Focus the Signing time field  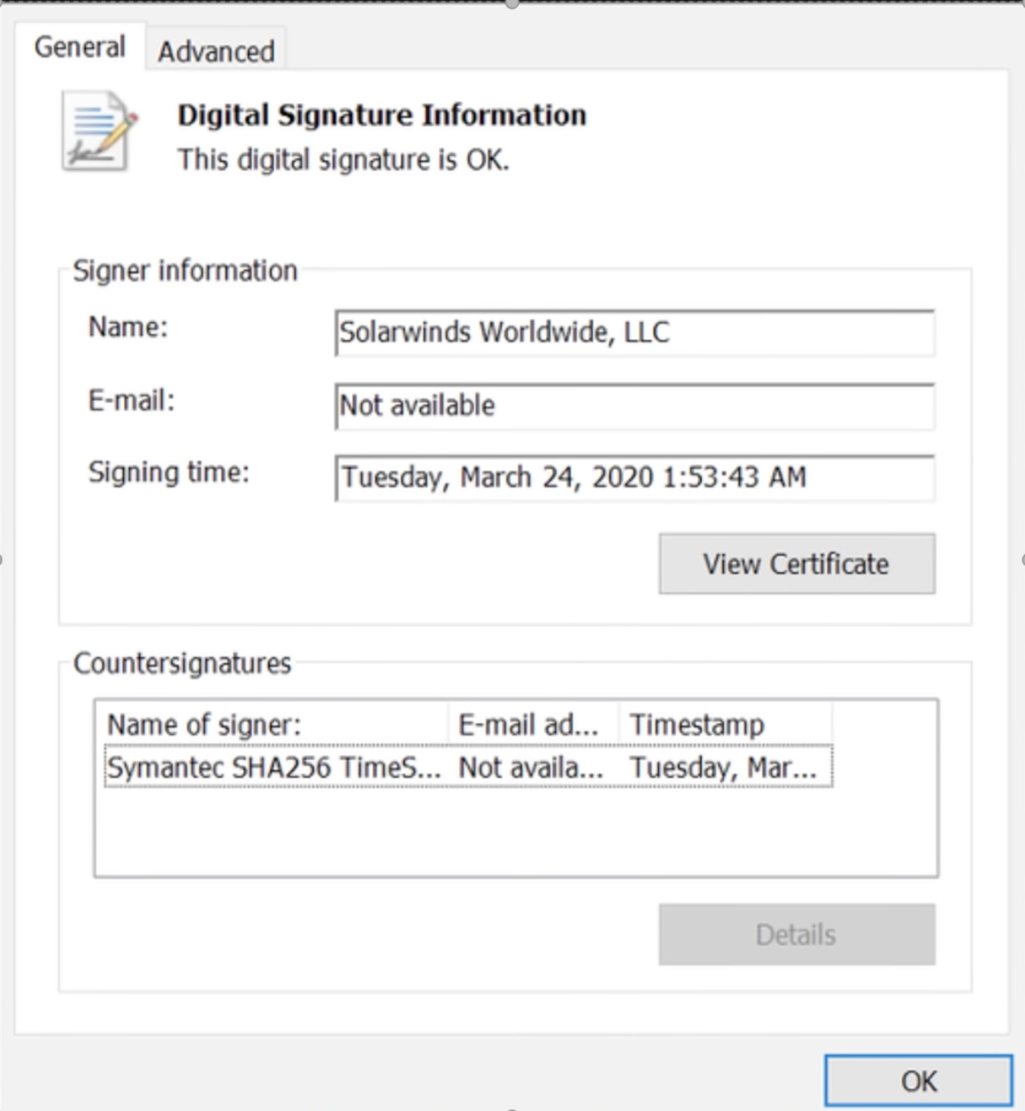635,478
